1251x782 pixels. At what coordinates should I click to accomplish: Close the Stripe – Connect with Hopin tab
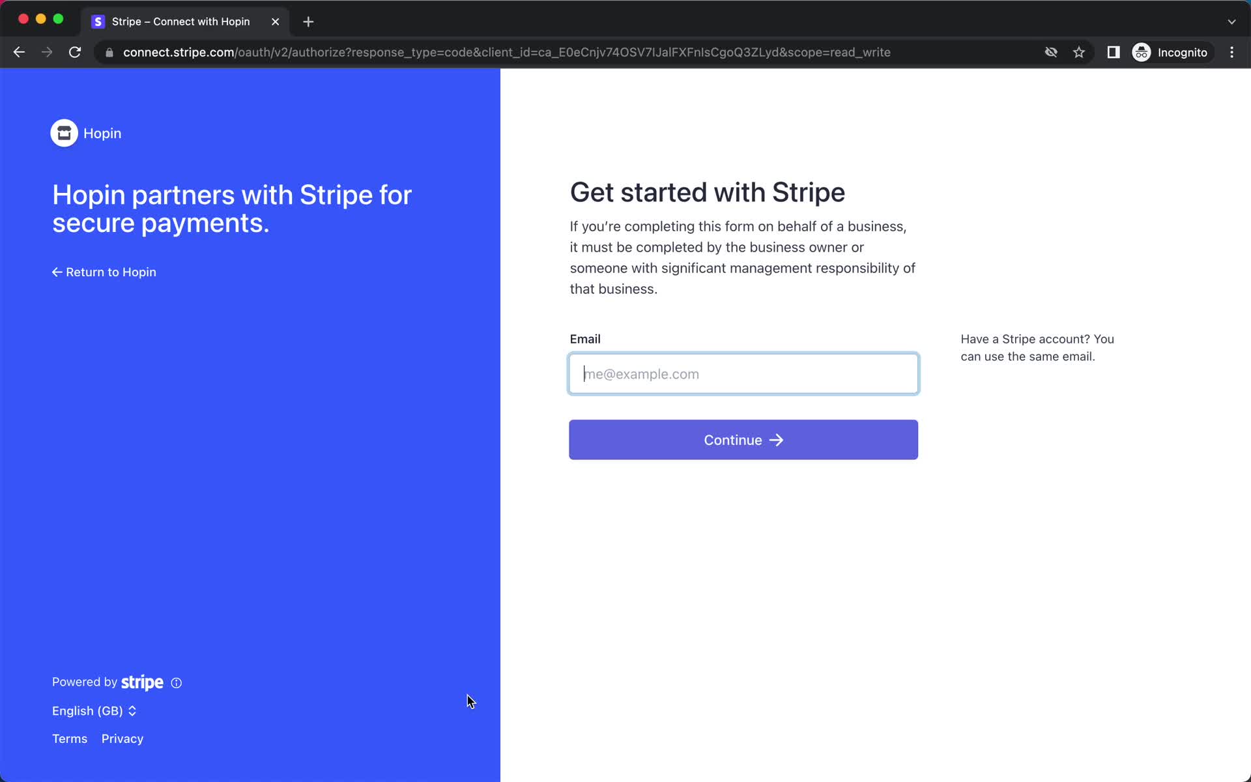[275, 22]
